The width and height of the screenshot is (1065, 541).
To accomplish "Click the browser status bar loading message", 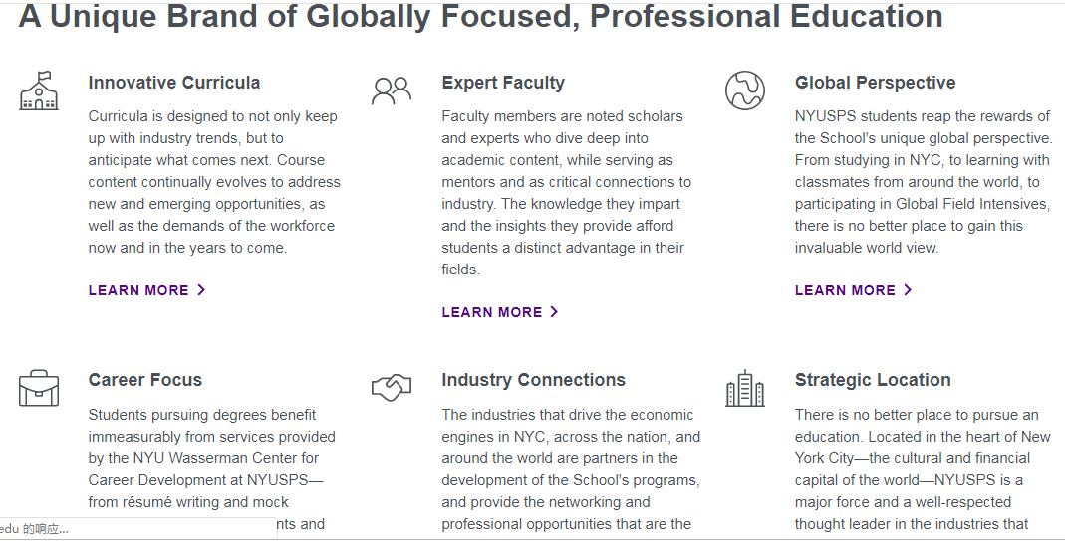I will [x=35, y=529].
